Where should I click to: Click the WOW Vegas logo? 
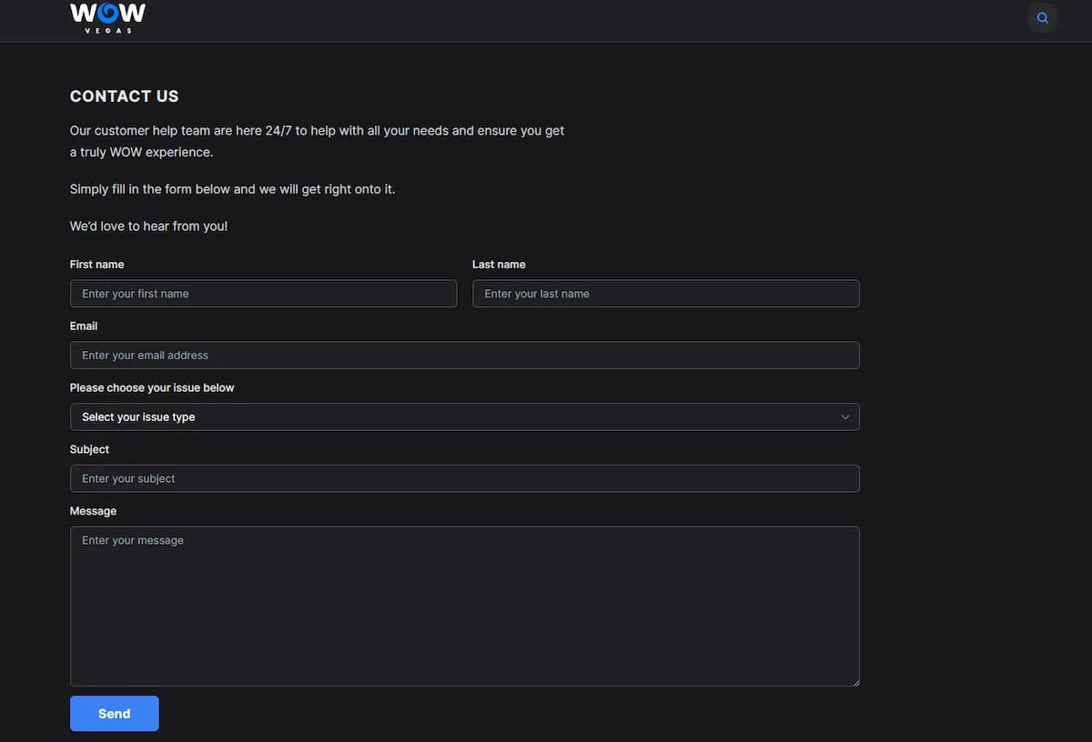[x=107, y=17]
